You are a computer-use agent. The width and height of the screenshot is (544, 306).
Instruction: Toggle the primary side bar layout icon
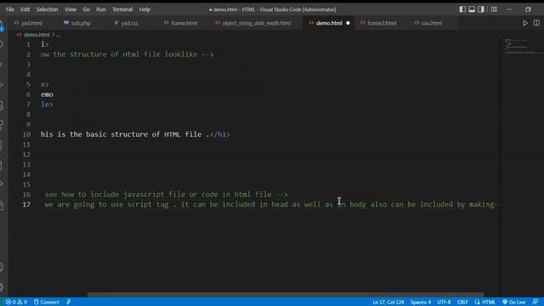coord(462,9)
